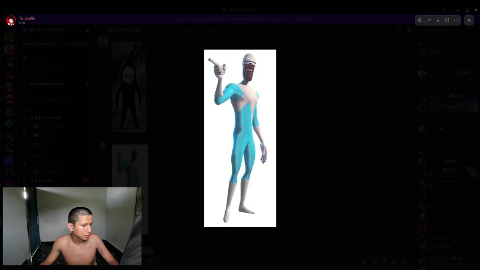The height and width of the screenshot is (270, 480).
Task: Click the Frozone image preview
Action: 240,138
